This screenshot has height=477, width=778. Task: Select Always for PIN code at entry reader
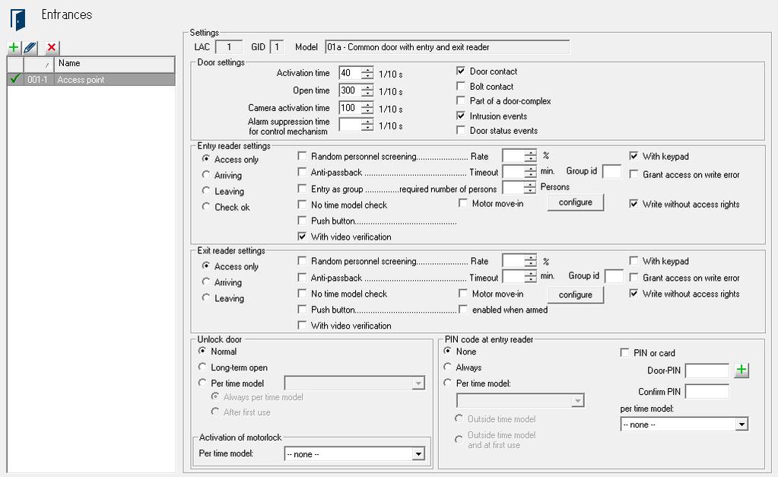[x=447, y=367]
